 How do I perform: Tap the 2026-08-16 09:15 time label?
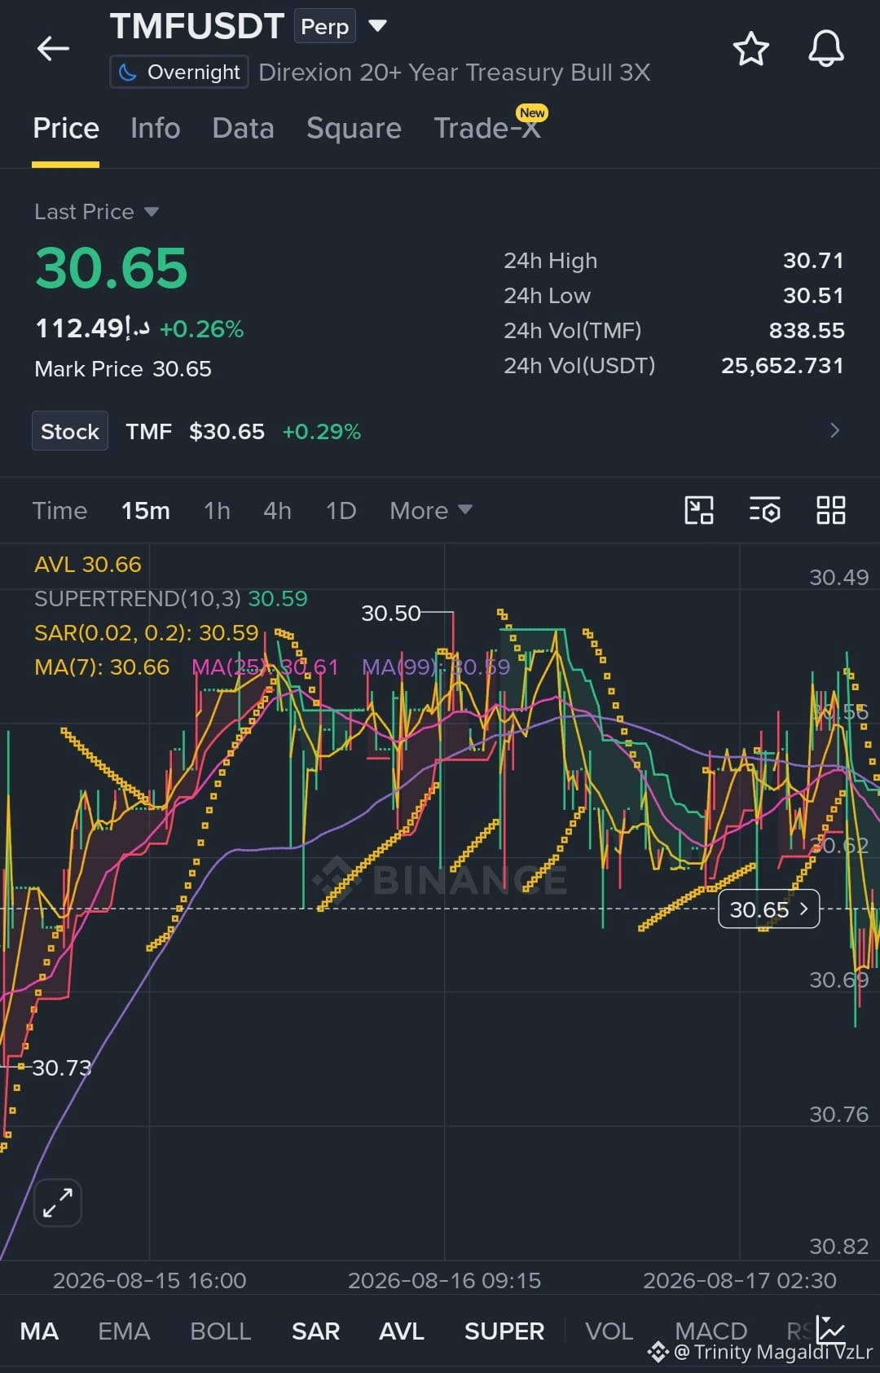tap(444, 1281)
